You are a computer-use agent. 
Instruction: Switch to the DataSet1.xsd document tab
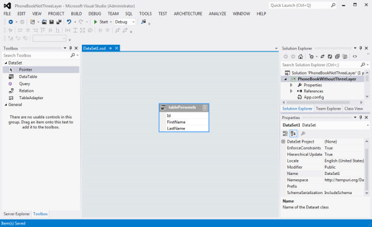[x=94, y=48]
